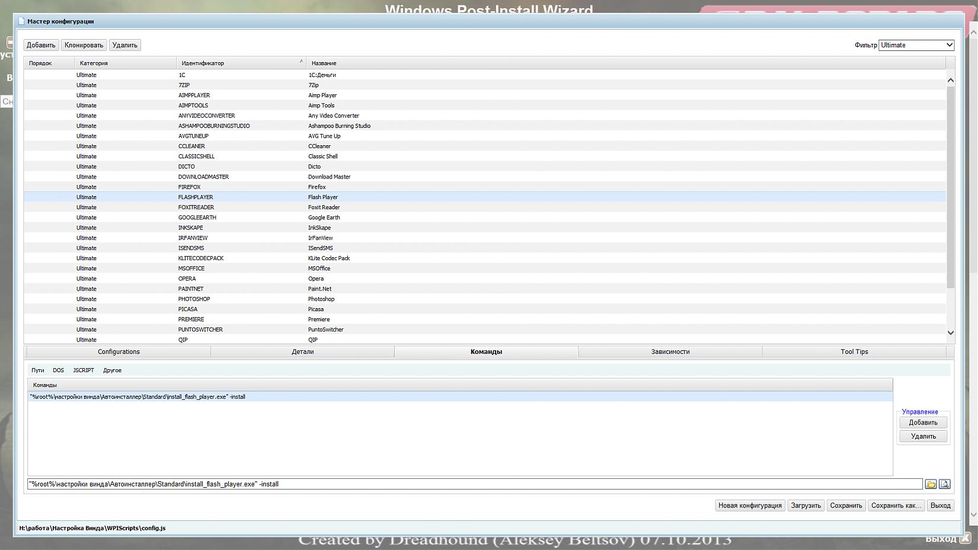Click the X icon of background Выход button
The height and width of the screenshot is (550, 978).
tap(965, 538)
